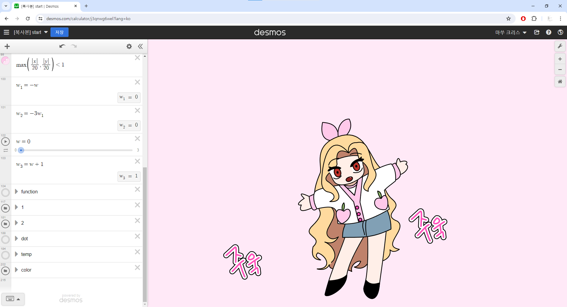Expand the function folder

pyautogui.click(x=17, y=192)
